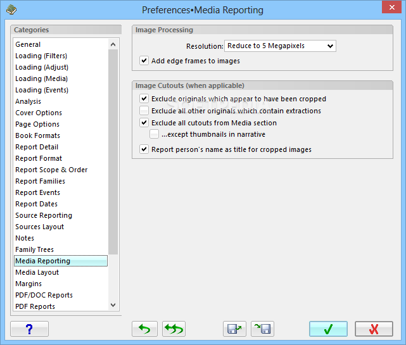
Task: Switch to the Analysis category
Action: tap(61, 101)
